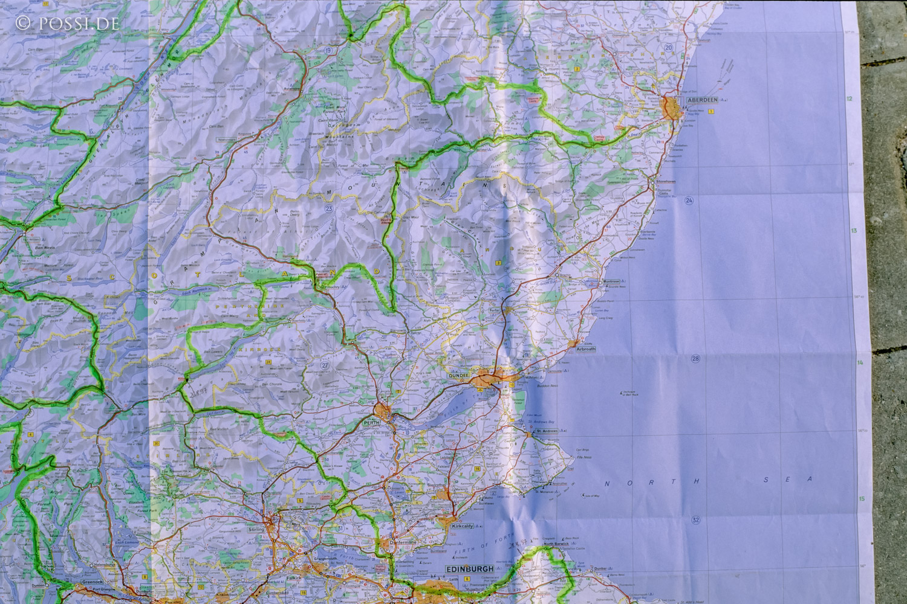Click the green grid number 13 on map edge
Viewport: 907px width, 604px height.
(x=853, y=231)
